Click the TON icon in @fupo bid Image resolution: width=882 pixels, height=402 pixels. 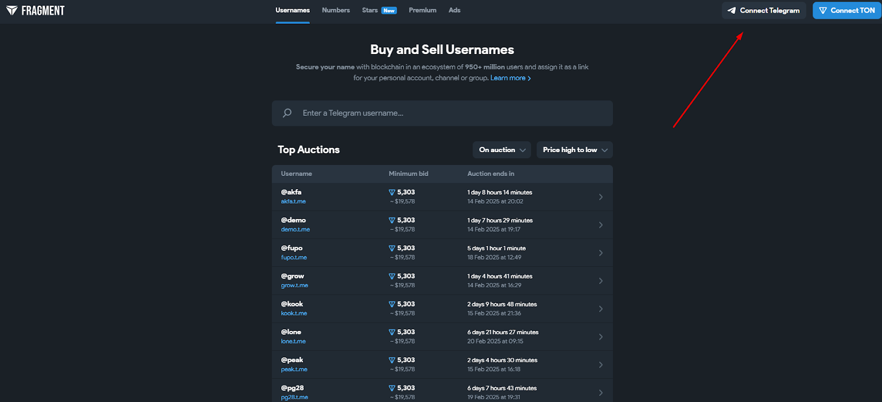tap(392, 249)
